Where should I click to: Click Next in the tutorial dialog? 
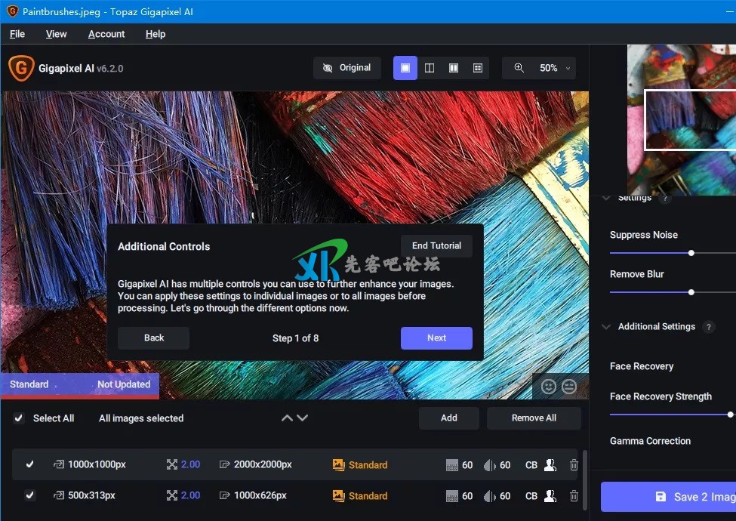436,338
